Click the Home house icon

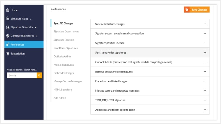point(8,10)
